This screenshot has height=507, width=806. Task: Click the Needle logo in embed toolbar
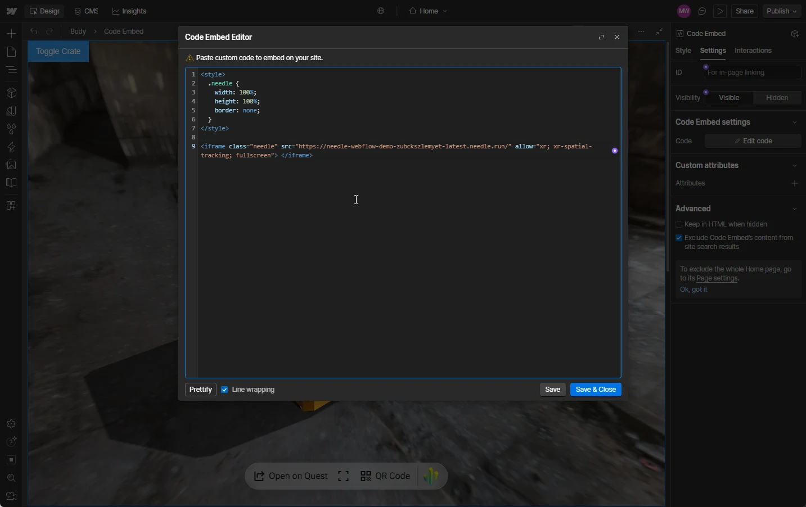431,476
